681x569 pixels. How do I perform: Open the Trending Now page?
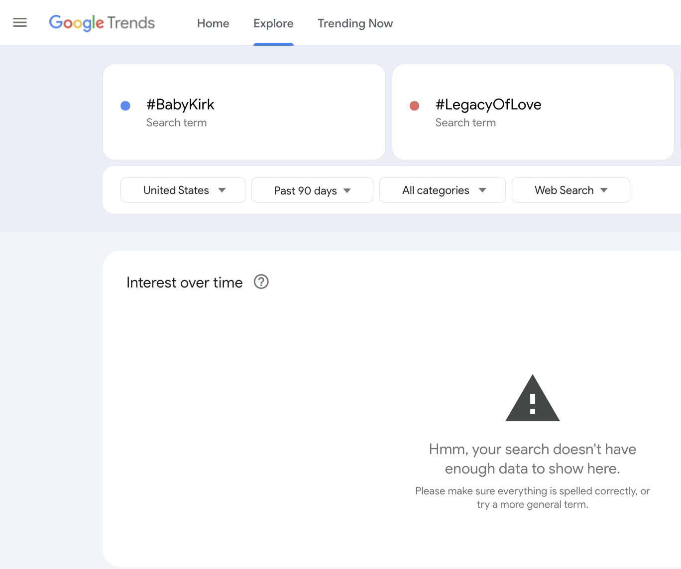click(355, 23)
